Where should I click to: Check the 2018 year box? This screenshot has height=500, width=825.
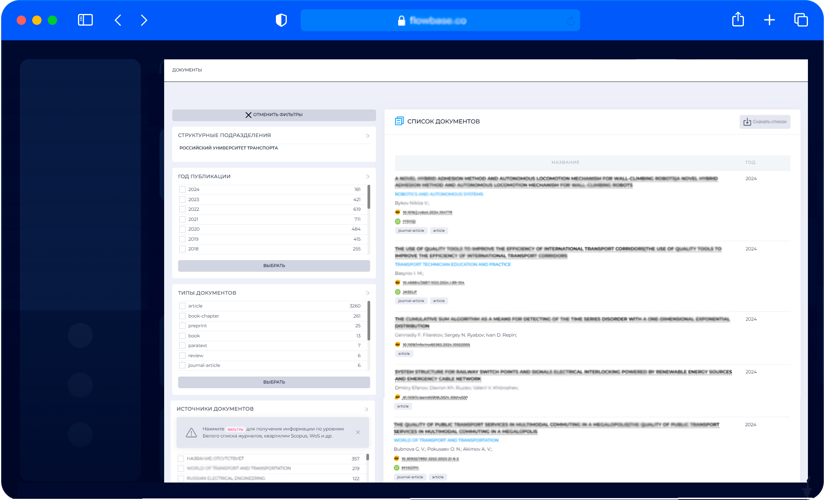[182, 249]
